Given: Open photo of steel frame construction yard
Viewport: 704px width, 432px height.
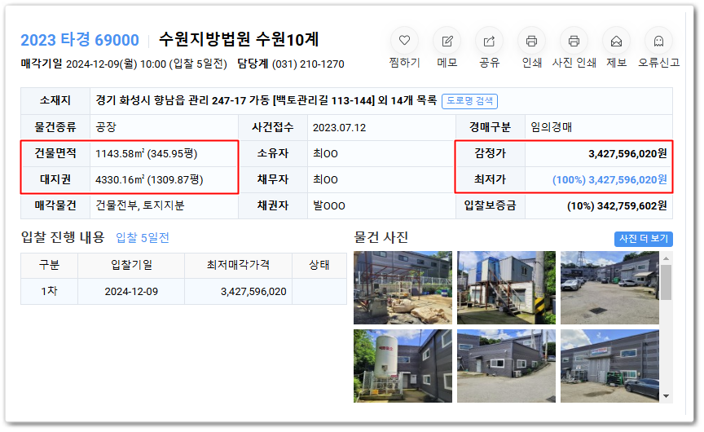Looking at the screenshot, I should 403,288.
